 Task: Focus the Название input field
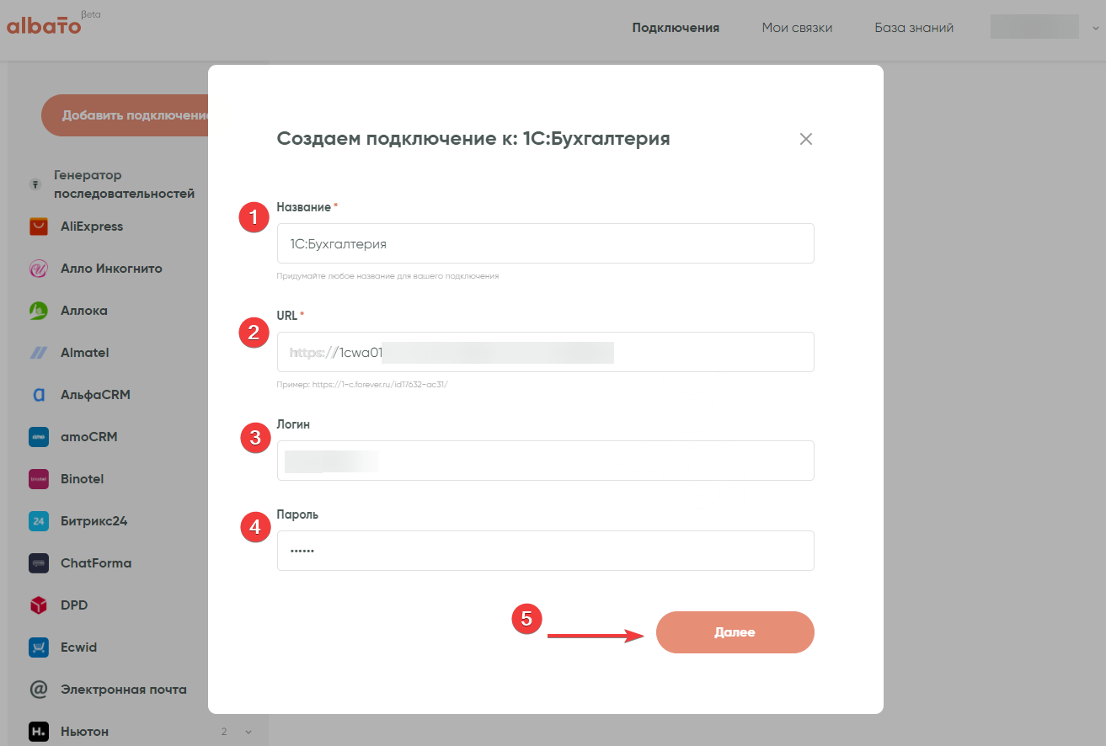(545, 243)
